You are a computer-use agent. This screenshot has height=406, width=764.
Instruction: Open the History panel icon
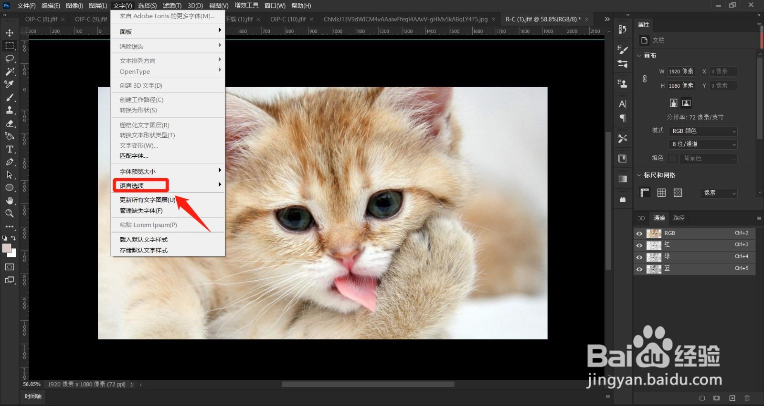tap(622, 30)
